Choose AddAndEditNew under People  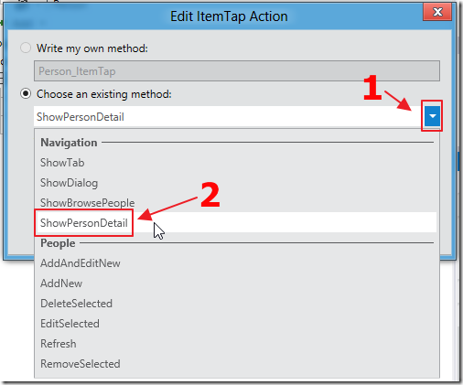coord(81,263)
